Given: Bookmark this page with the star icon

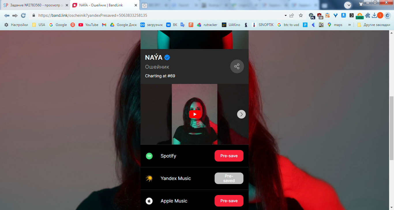Looking at the screenshot, I should [x=301, y=16].
